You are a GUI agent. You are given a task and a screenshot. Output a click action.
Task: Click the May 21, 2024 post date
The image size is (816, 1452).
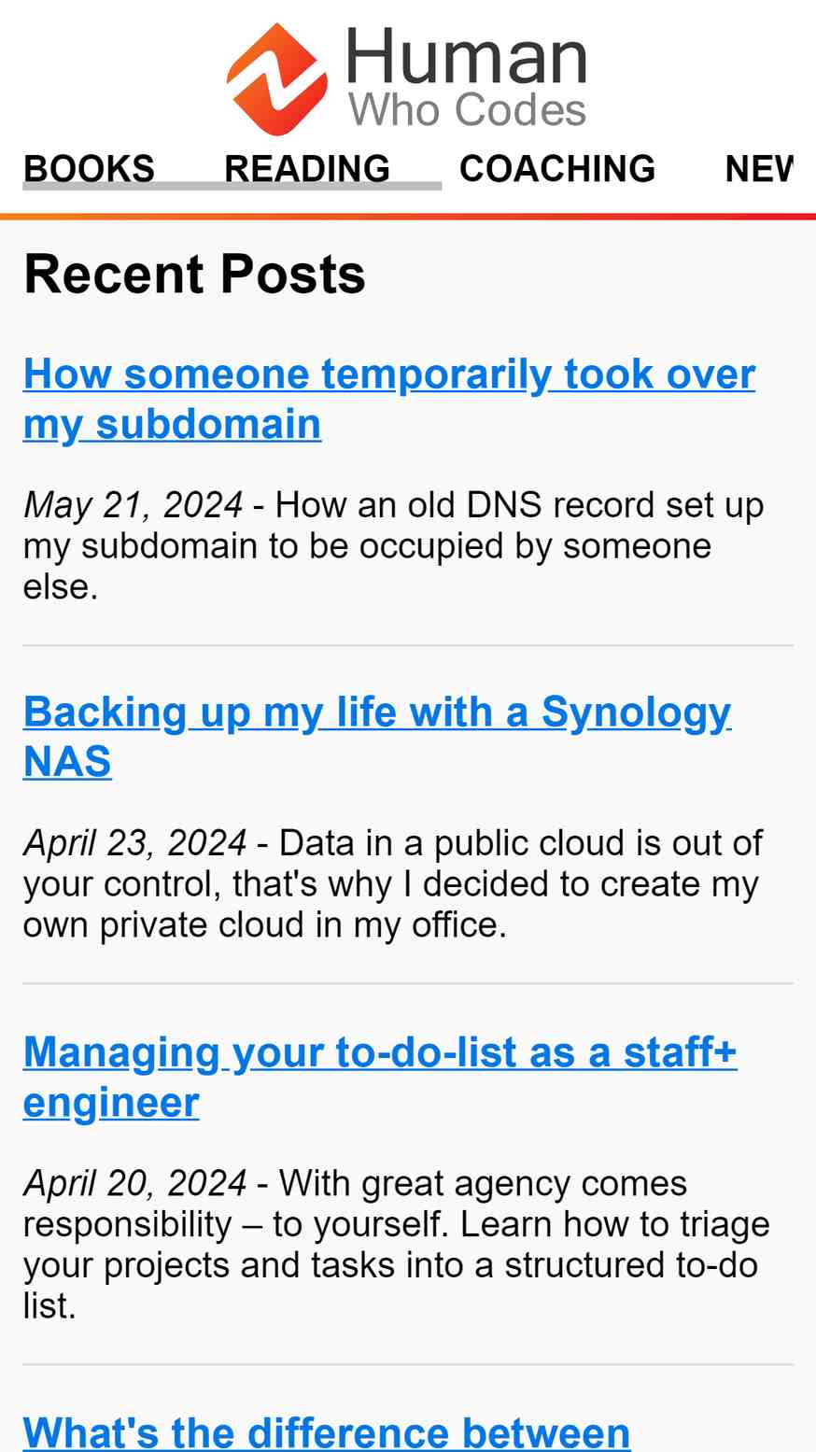(134, 505)
